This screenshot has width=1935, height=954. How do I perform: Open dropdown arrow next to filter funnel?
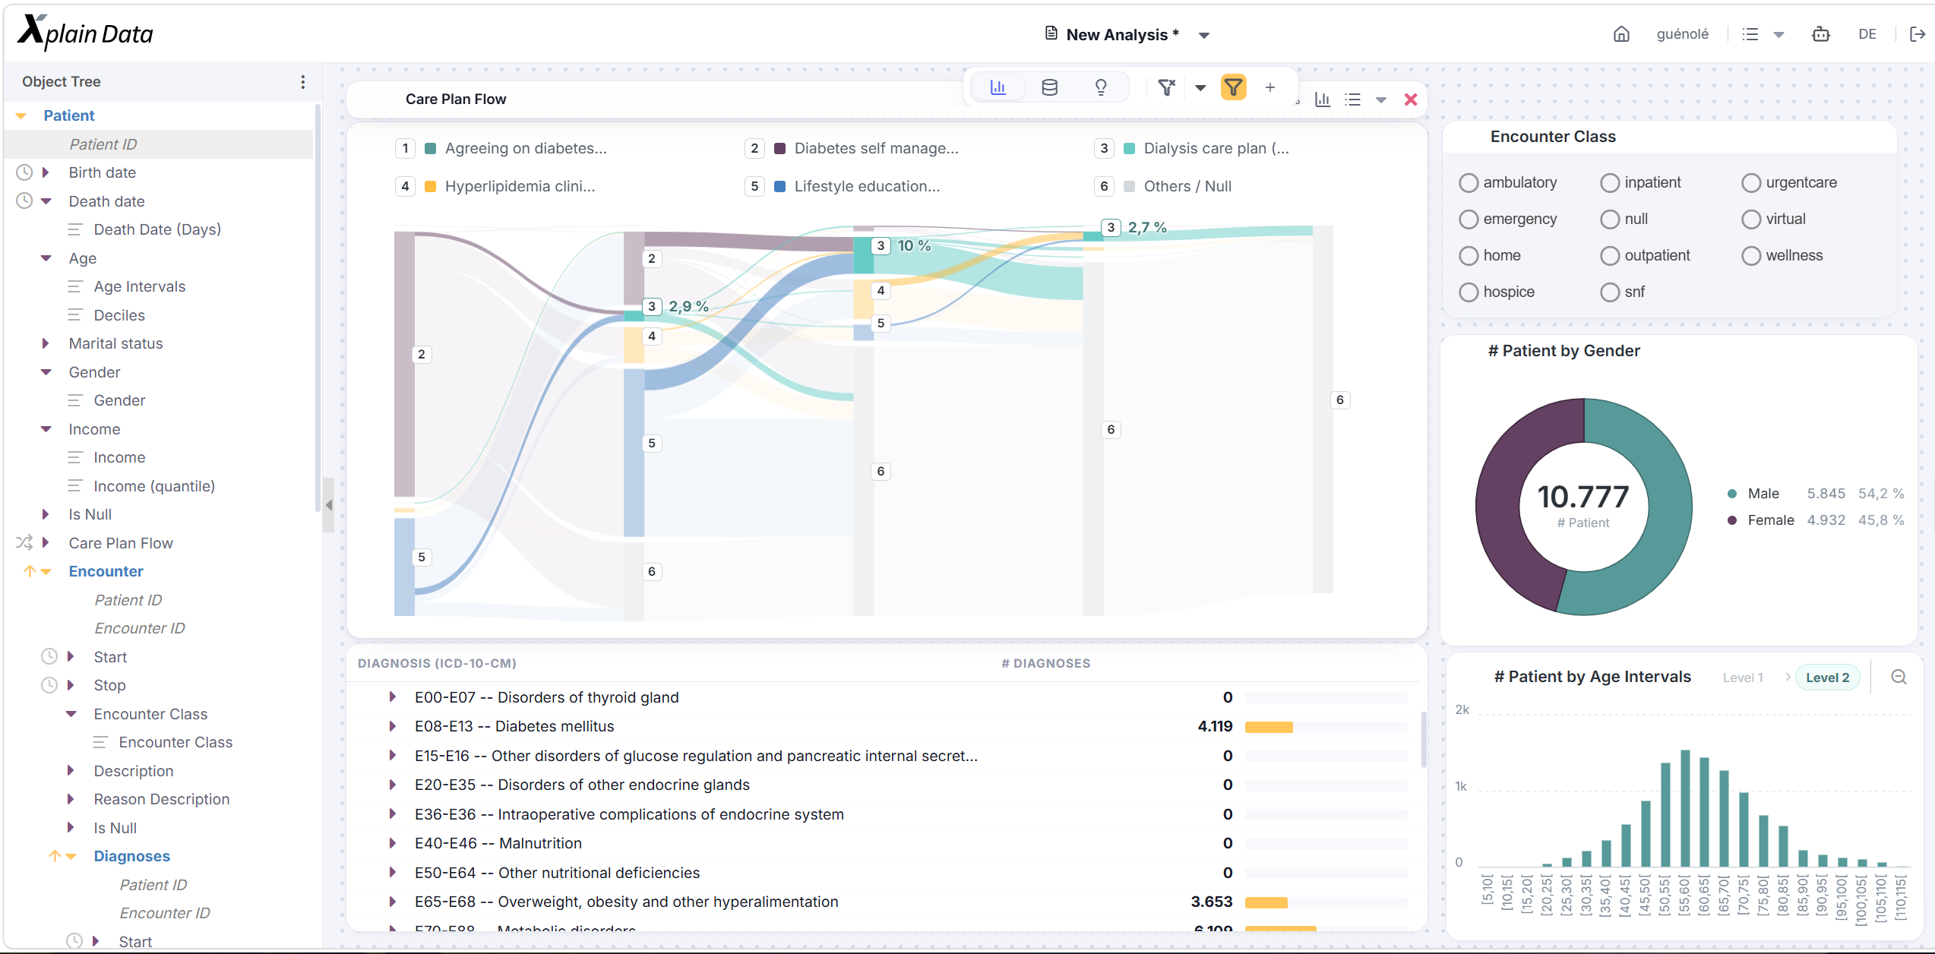(1200, 88)
